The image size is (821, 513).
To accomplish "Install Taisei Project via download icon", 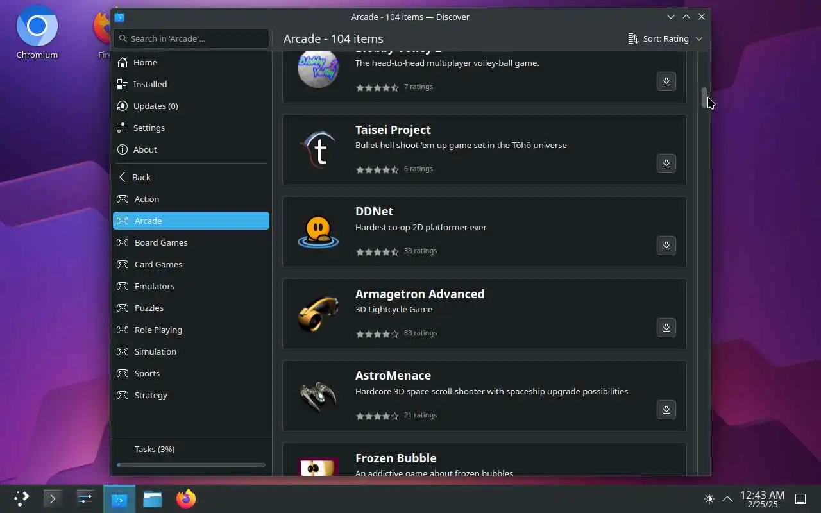I will coord(666,164).
